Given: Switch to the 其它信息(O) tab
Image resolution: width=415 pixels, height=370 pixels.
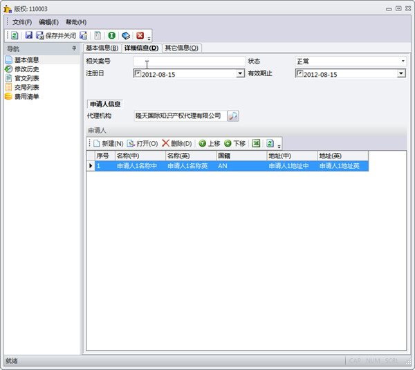Looking at the screenshot, I should [x=181, y=48].
